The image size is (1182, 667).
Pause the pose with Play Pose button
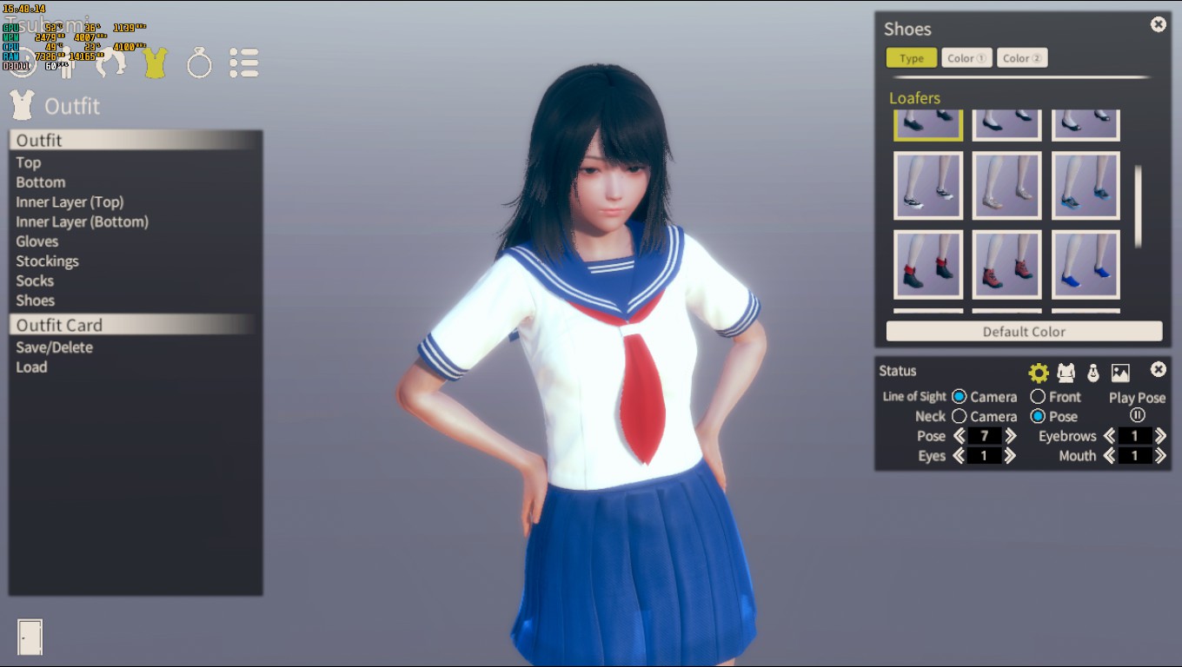point(1137,415)
